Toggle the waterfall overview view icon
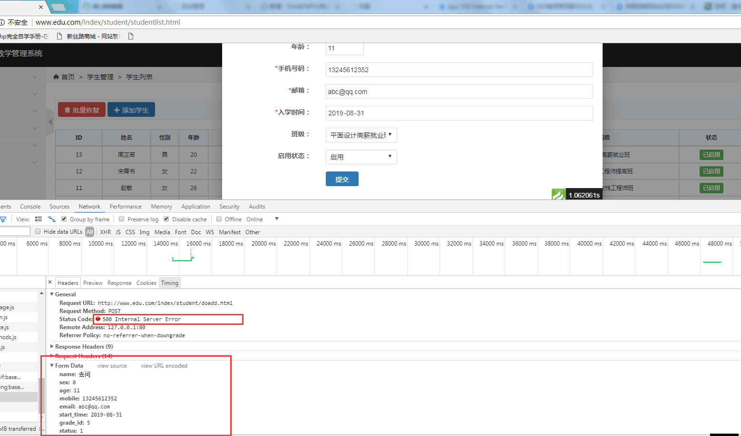 point(52,219)
